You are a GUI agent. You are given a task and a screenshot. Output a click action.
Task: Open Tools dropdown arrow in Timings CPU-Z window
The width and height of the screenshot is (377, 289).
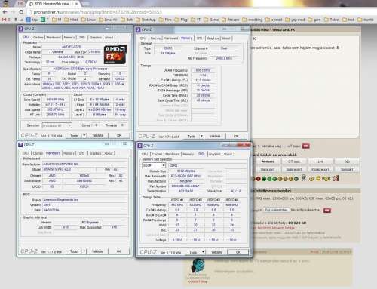coord(201,136)
